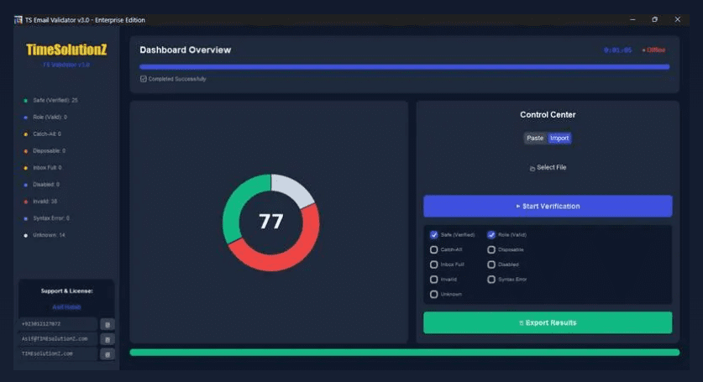Click the white dot beside Unknown count
Image resolution: width=703 pixels, height=382 pixels.
pos(25,235)
